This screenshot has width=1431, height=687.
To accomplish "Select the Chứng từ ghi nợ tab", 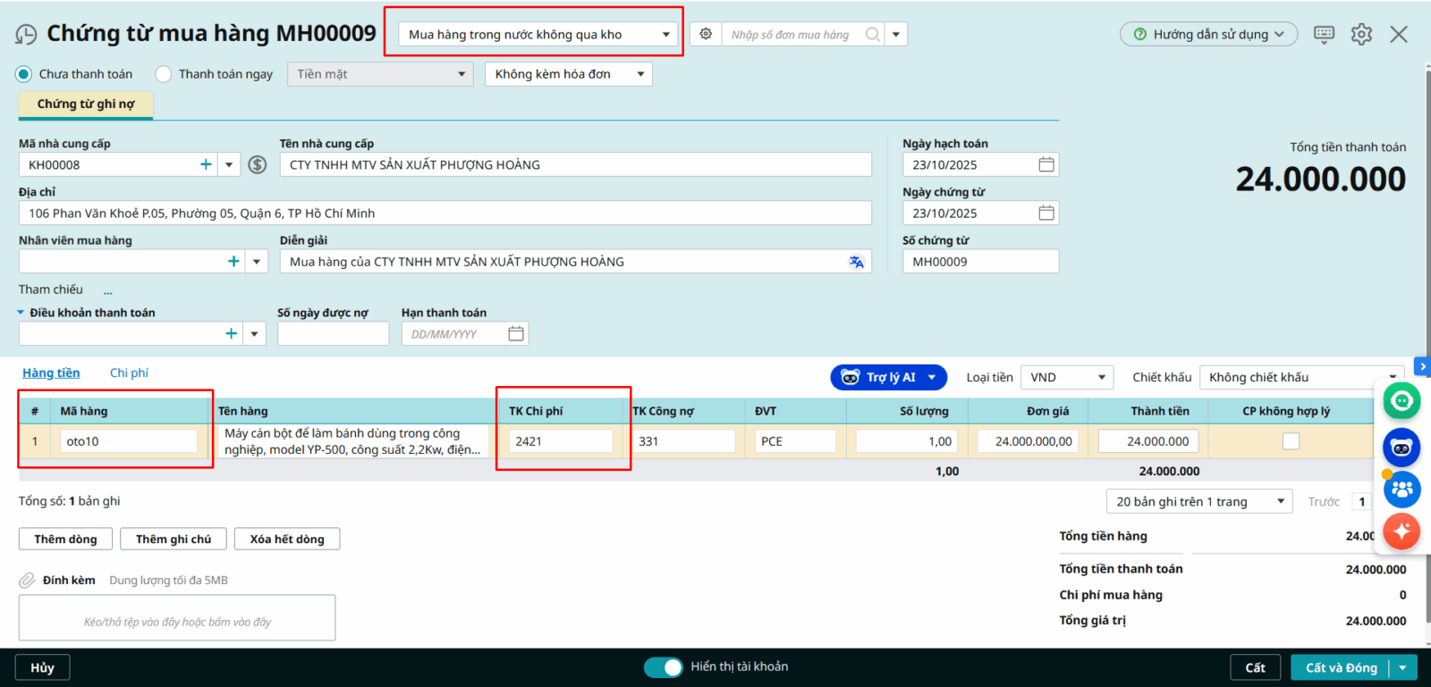I will coord(86,105).
